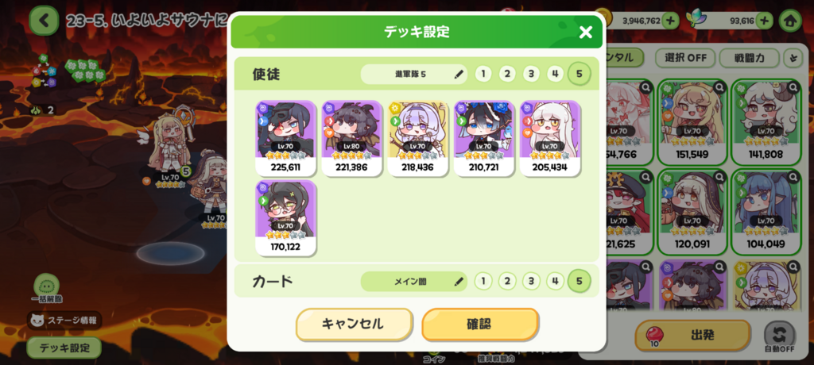Click the back arrow button
The height and width of the screenshot is (365, 814).
(45, 21)
